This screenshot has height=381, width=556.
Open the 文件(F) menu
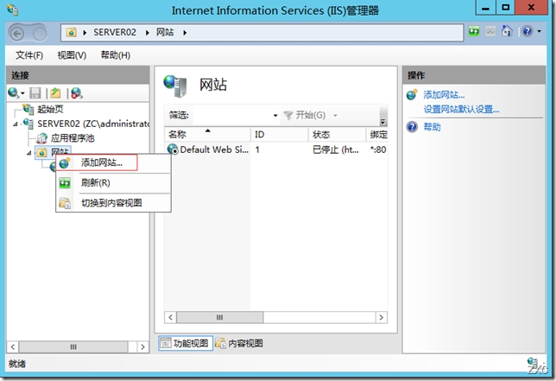tap(29, 55)
